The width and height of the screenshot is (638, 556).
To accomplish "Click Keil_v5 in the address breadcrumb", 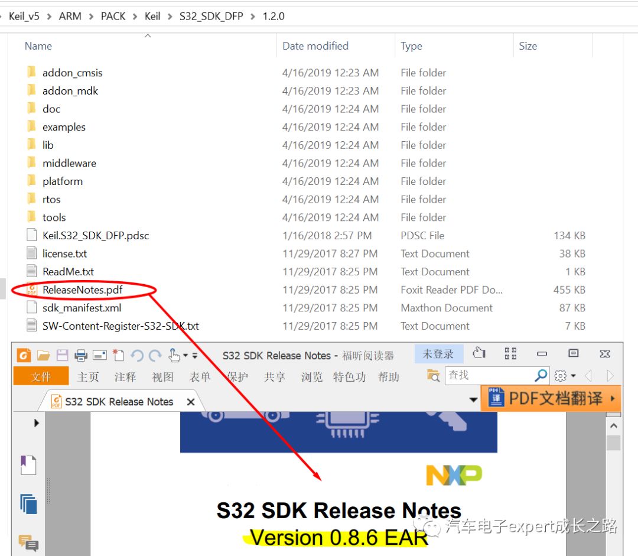I will click(24, 17).
